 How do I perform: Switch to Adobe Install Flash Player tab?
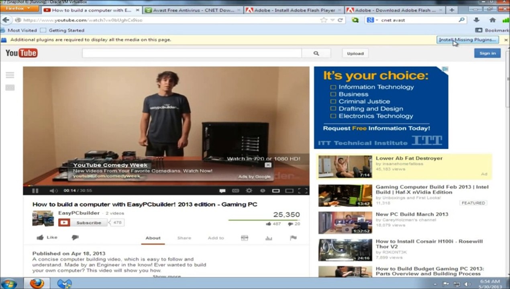pos(293,10)
